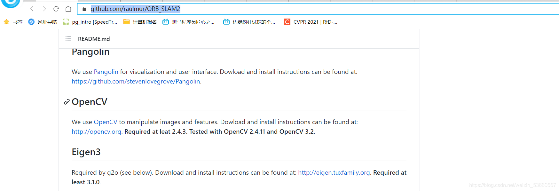Open the 边缘疯狂试探的个... bookmark
Screen dimensions: 559x191
249,22
